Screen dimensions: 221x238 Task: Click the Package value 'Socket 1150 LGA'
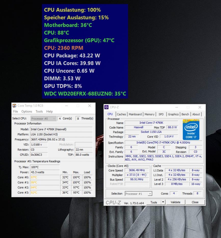[151, 132]
